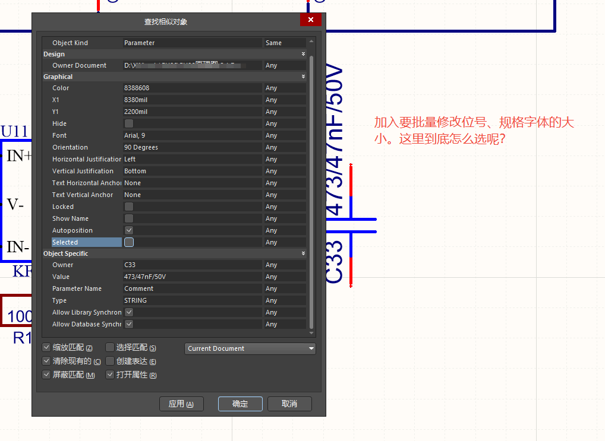Change Object Kind match condition Same
Viewport: 605px width, 441px height.
click(285, 43)
